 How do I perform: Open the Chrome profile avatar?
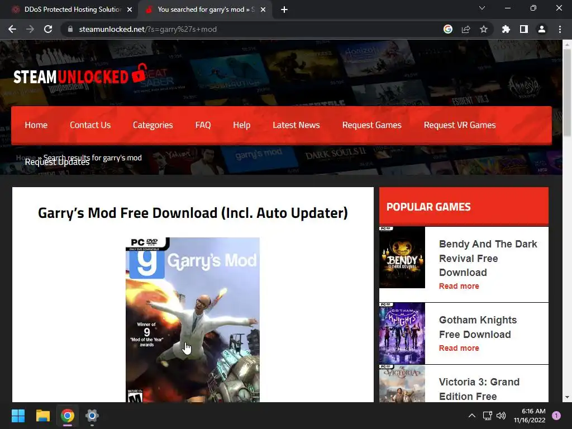pyautogui.click(x=542, y=29)
